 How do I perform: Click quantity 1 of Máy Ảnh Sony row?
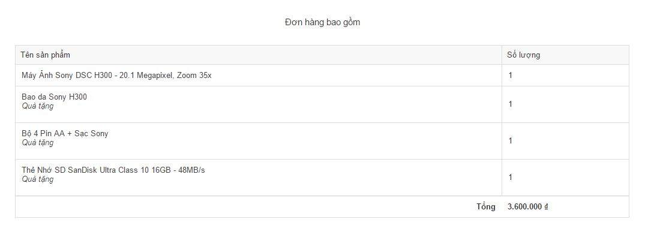click(x=511, y=75)
